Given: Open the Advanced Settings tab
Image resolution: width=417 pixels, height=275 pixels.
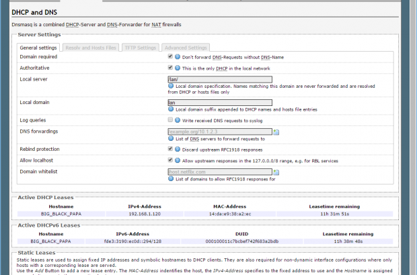Looking at the screenshot, I should pos(185,48).
